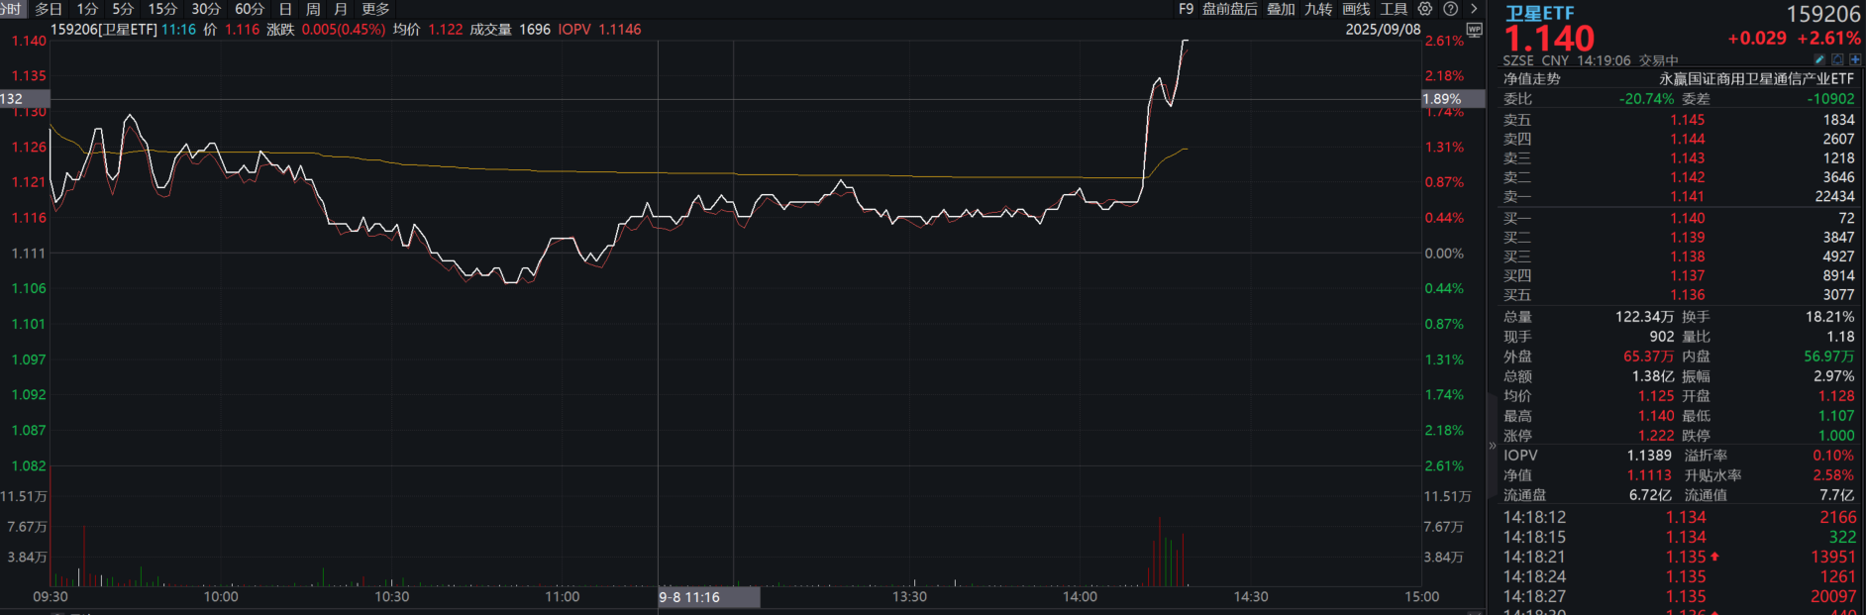Expand toolbar with right arrow chevron
The height and width of the screenshot is (615, 1866).
click(1474, 9)
